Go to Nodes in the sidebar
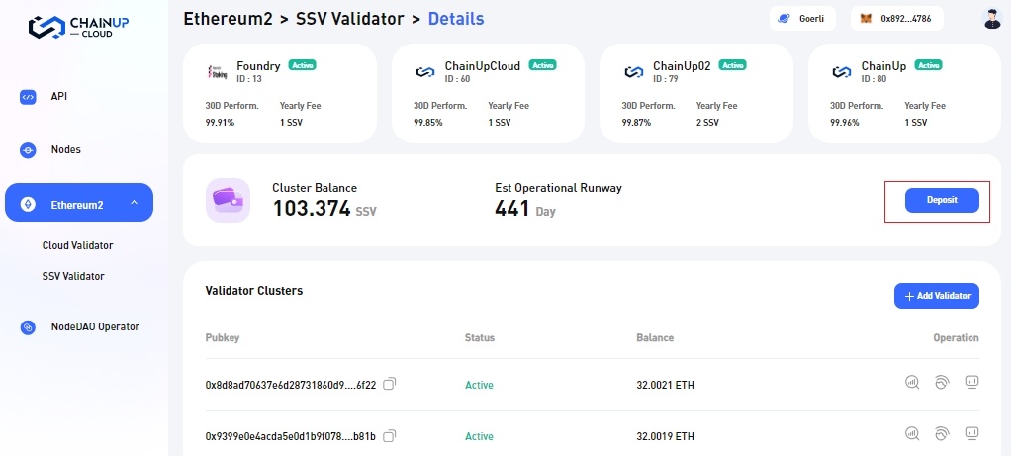The height and width of the screenshot is (461, 1018). pos(65,150)
